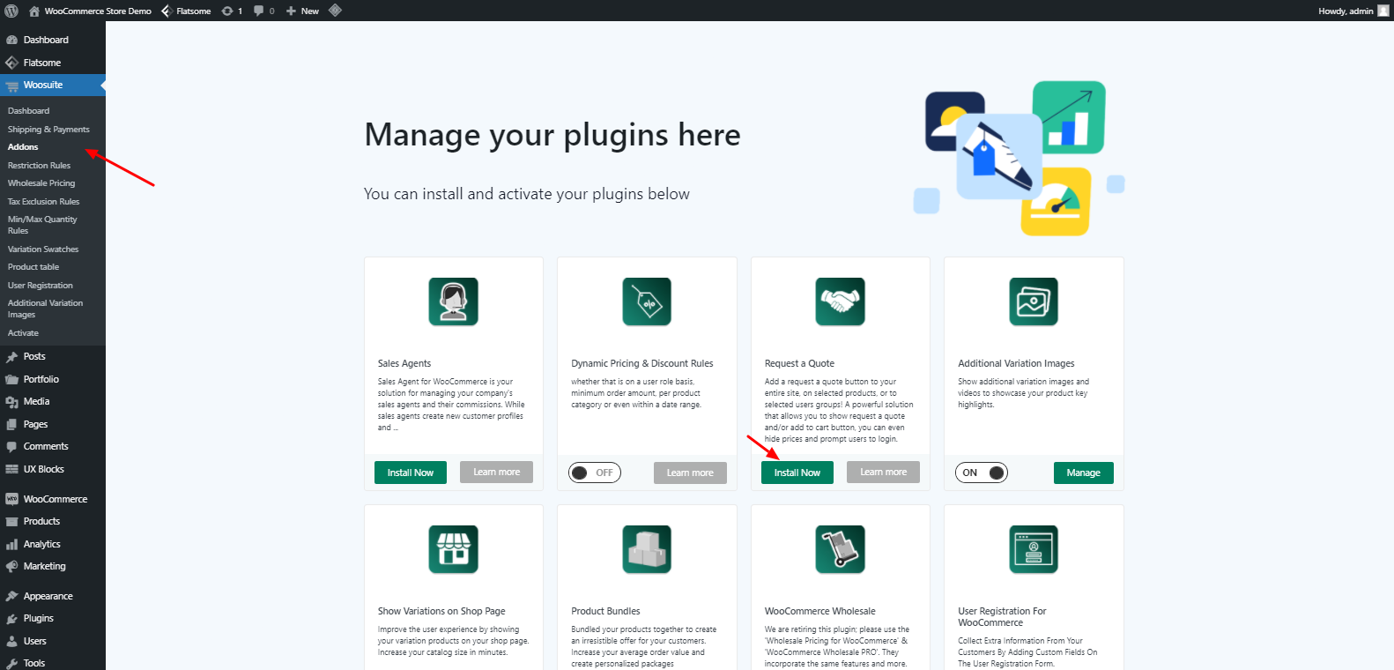Click the diamond icon after New
Viewport: 1394px width, 670px height.
point(335,11)
